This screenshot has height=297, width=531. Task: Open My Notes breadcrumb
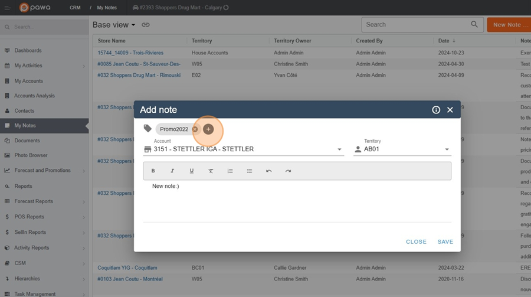(107, 8)
